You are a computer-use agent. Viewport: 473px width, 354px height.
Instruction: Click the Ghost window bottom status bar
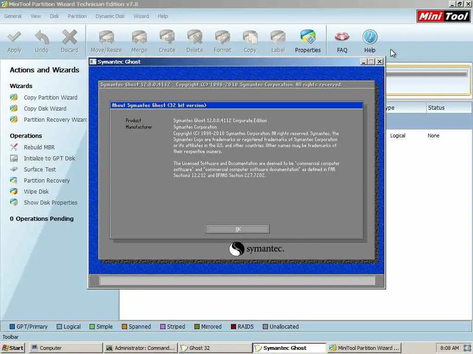point(237,281)
